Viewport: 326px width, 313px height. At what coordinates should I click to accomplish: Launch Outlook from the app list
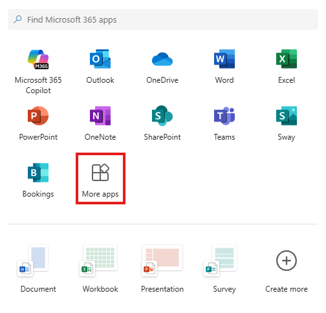tap(100, 59)
